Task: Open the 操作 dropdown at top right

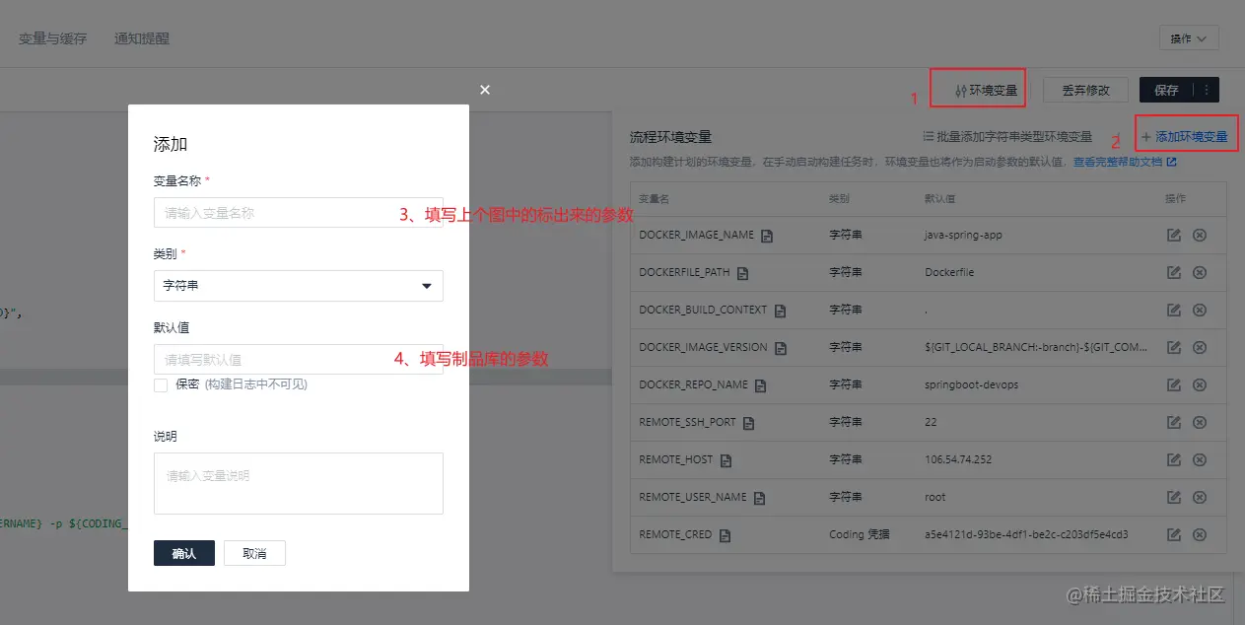Action: pos(1189,38)
